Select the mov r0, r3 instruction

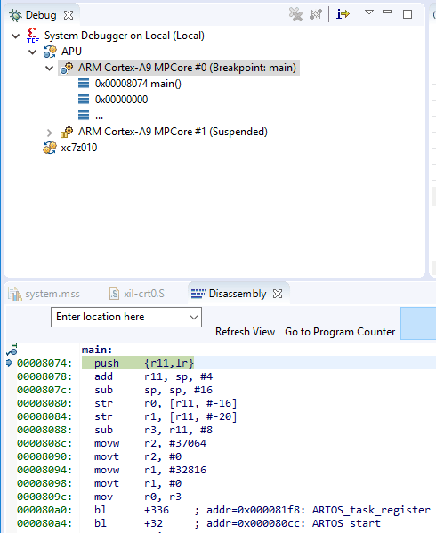point(138,497)
